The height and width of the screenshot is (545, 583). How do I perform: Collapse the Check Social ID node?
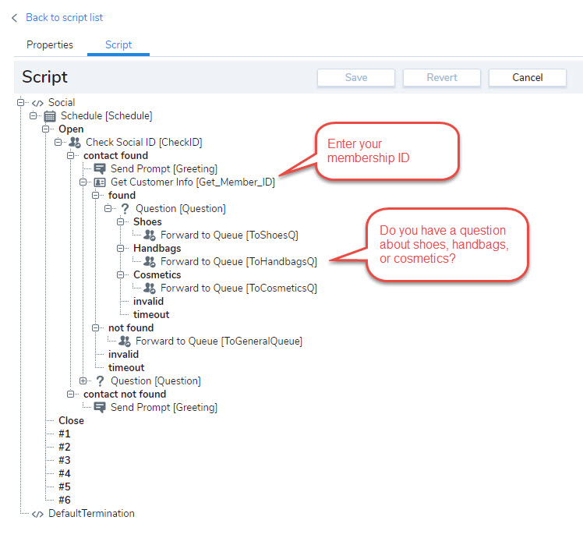pos(58,142)
